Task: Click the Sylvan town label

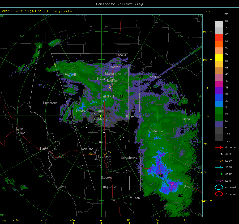Action: tap(101, 79)
